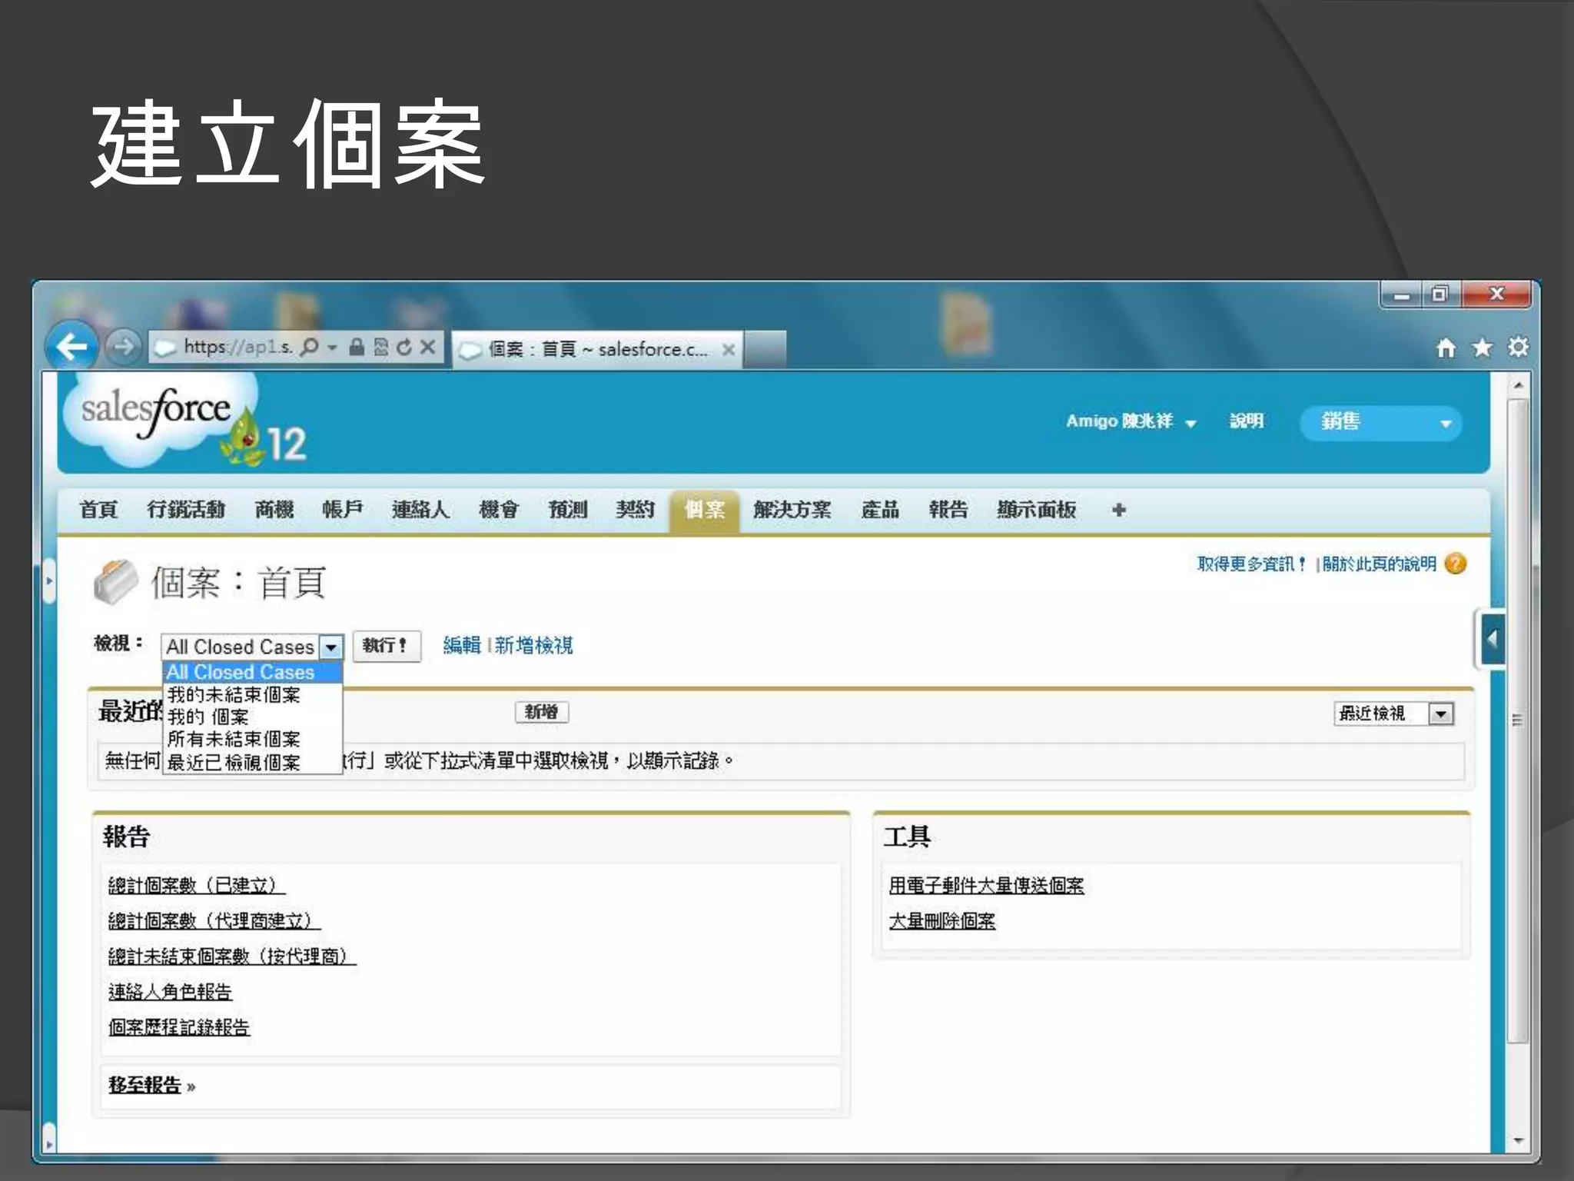Switch to the 預測 tab
The width and height of the screenshot is (1574, 1181).
567,510
